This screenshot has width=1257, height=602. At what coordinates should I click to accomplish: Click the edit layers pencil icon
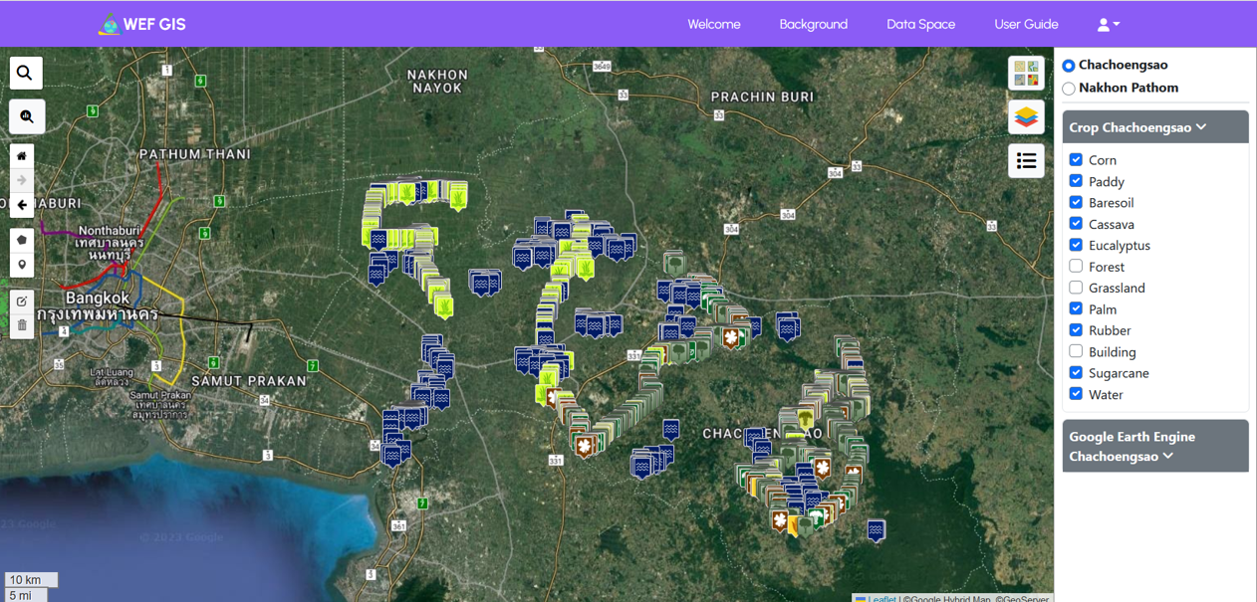(22, 301)
